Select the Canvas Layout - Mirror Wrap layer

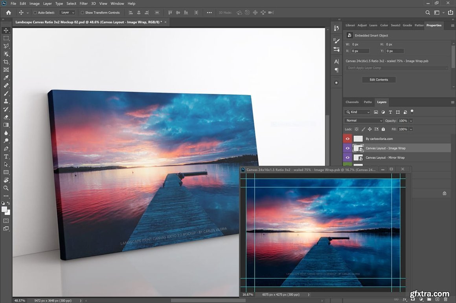pos(385,157)
